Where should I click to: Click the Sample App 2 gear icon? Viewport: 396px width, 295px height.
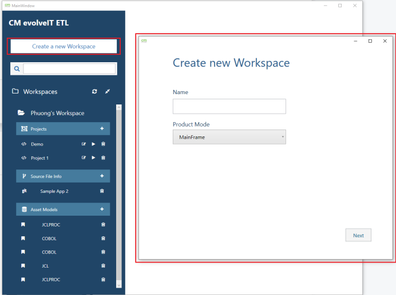[24, 191]
